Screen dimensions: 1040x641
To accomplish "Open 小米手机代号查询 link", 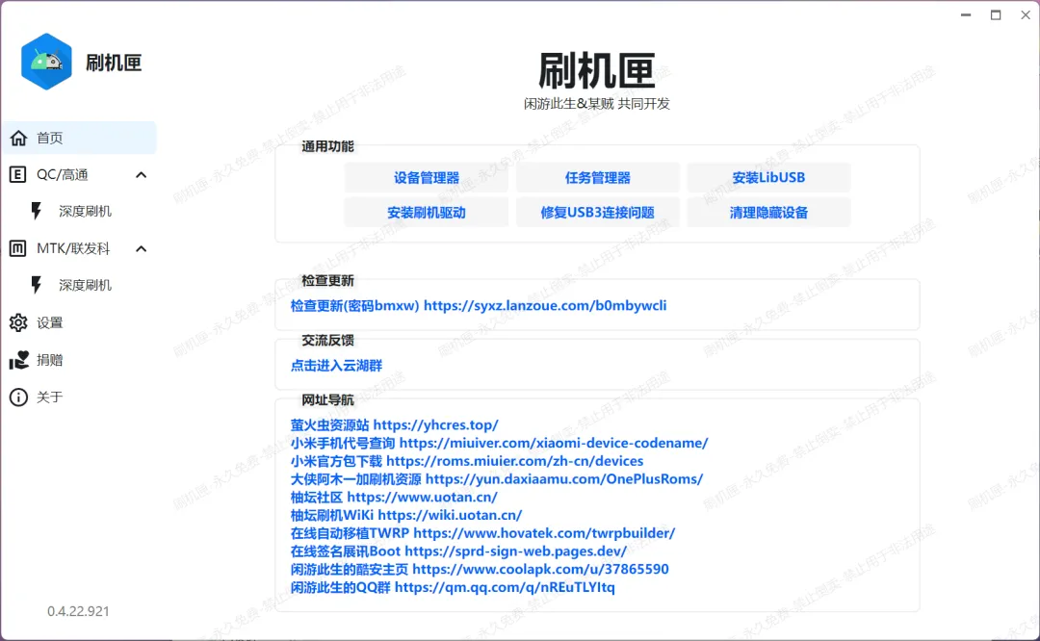I will [499, 443].
